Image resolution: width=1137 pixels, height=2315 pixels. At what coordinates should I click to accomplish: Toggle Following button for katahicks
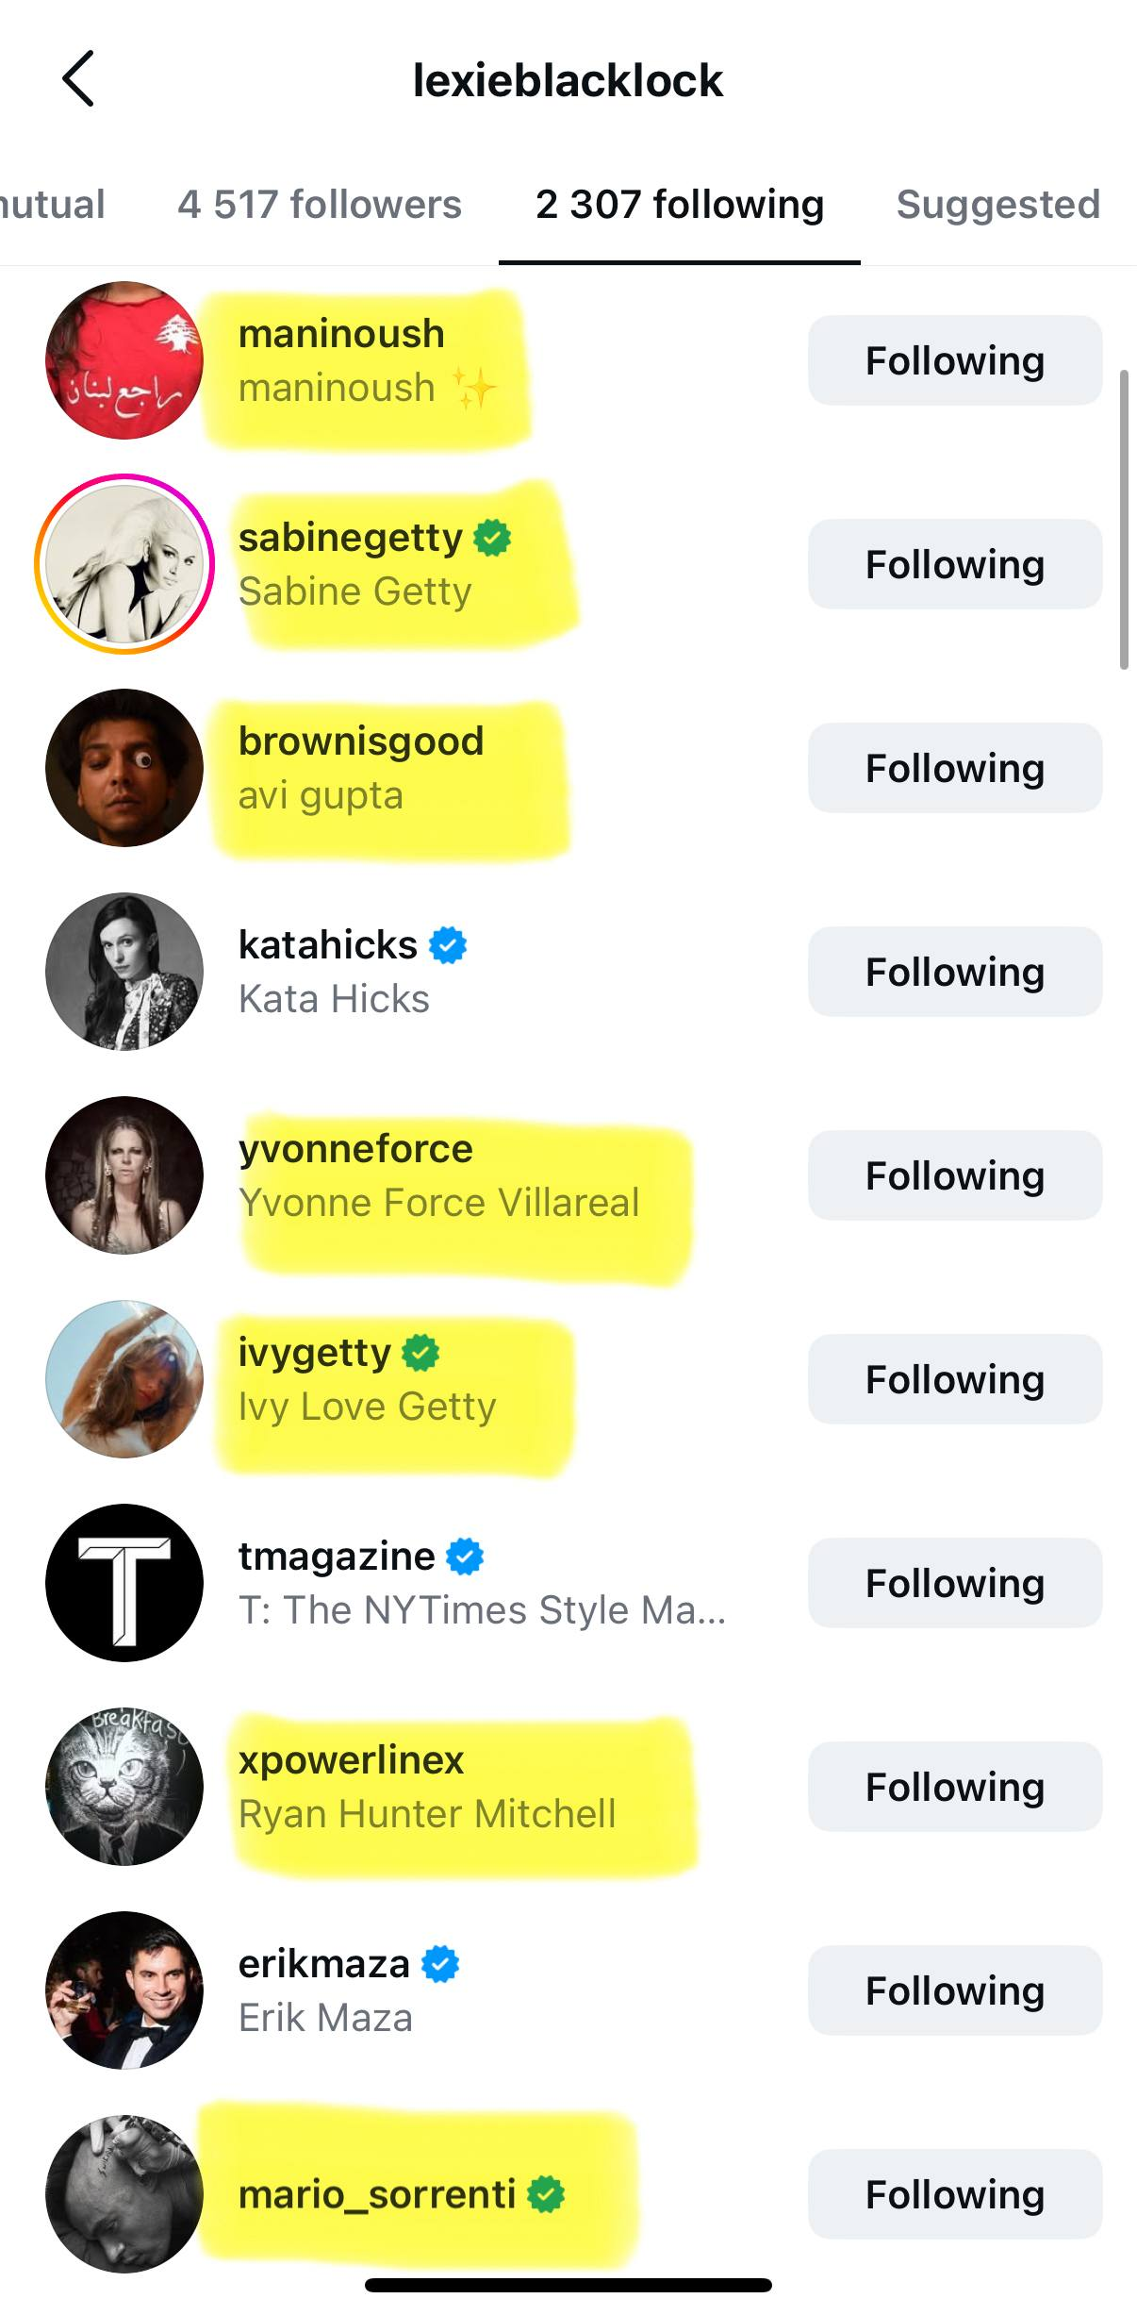tap(954, 972)
